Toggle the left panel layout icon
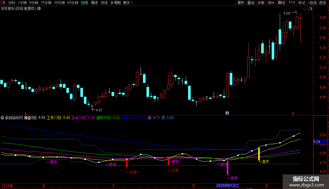Image resolution: width=329 pixels, height=189 pixels. 3,3
